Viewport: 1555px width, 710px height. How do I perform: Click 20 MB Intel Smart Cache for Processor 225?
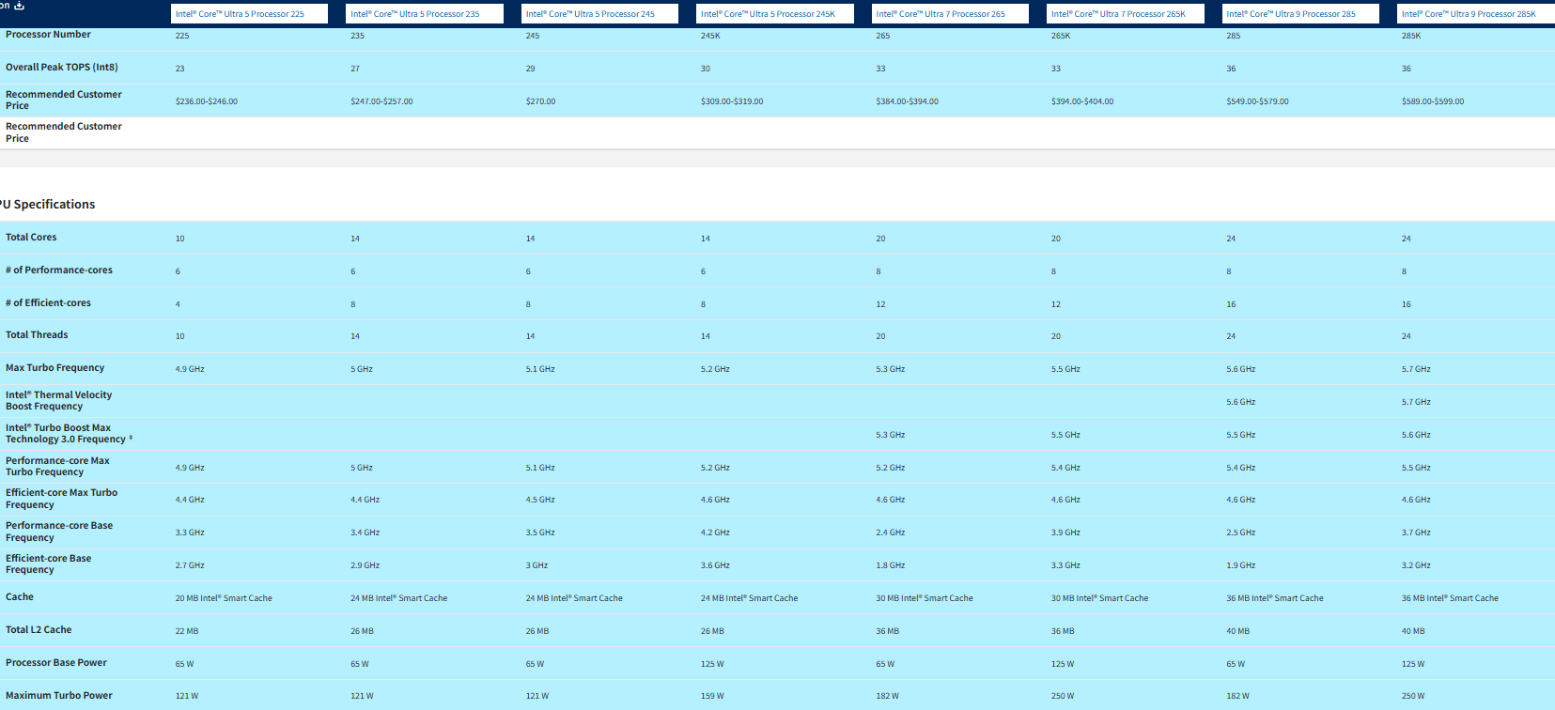pyautogui.click(x=224, y=598)
